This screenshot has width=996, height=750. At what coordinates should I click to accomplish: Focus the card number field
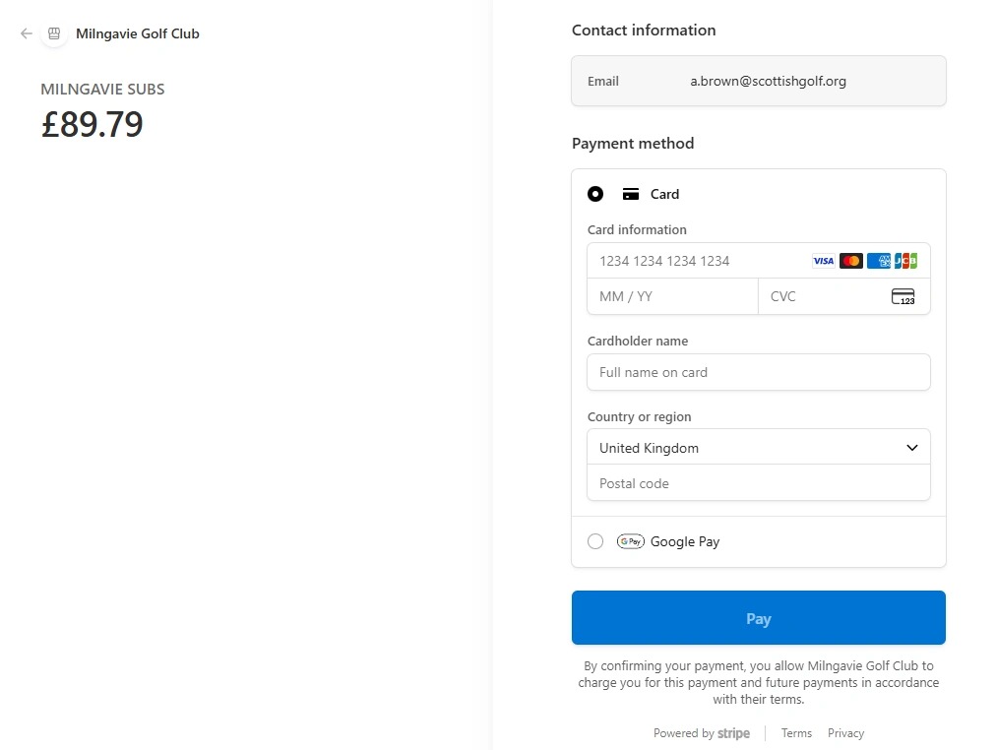click(699, 261)
